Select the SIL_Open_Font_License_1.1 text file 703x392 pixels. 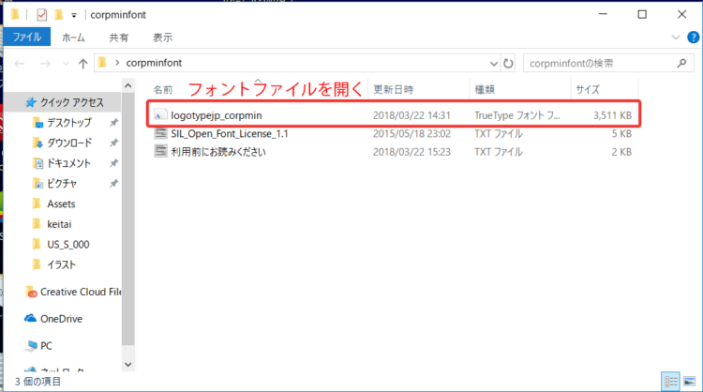tap(230, 133)
